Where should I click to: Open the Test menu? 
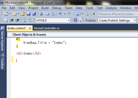click(x=100, y=8)
